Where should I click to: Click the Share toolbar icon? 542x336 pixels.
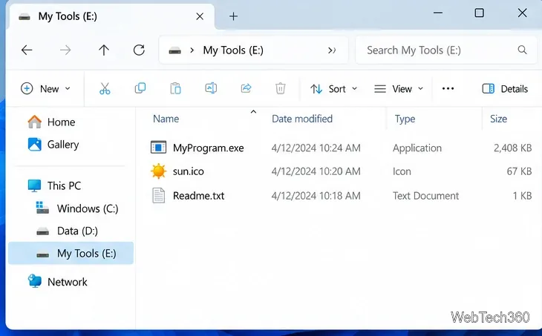click(246, 89)
